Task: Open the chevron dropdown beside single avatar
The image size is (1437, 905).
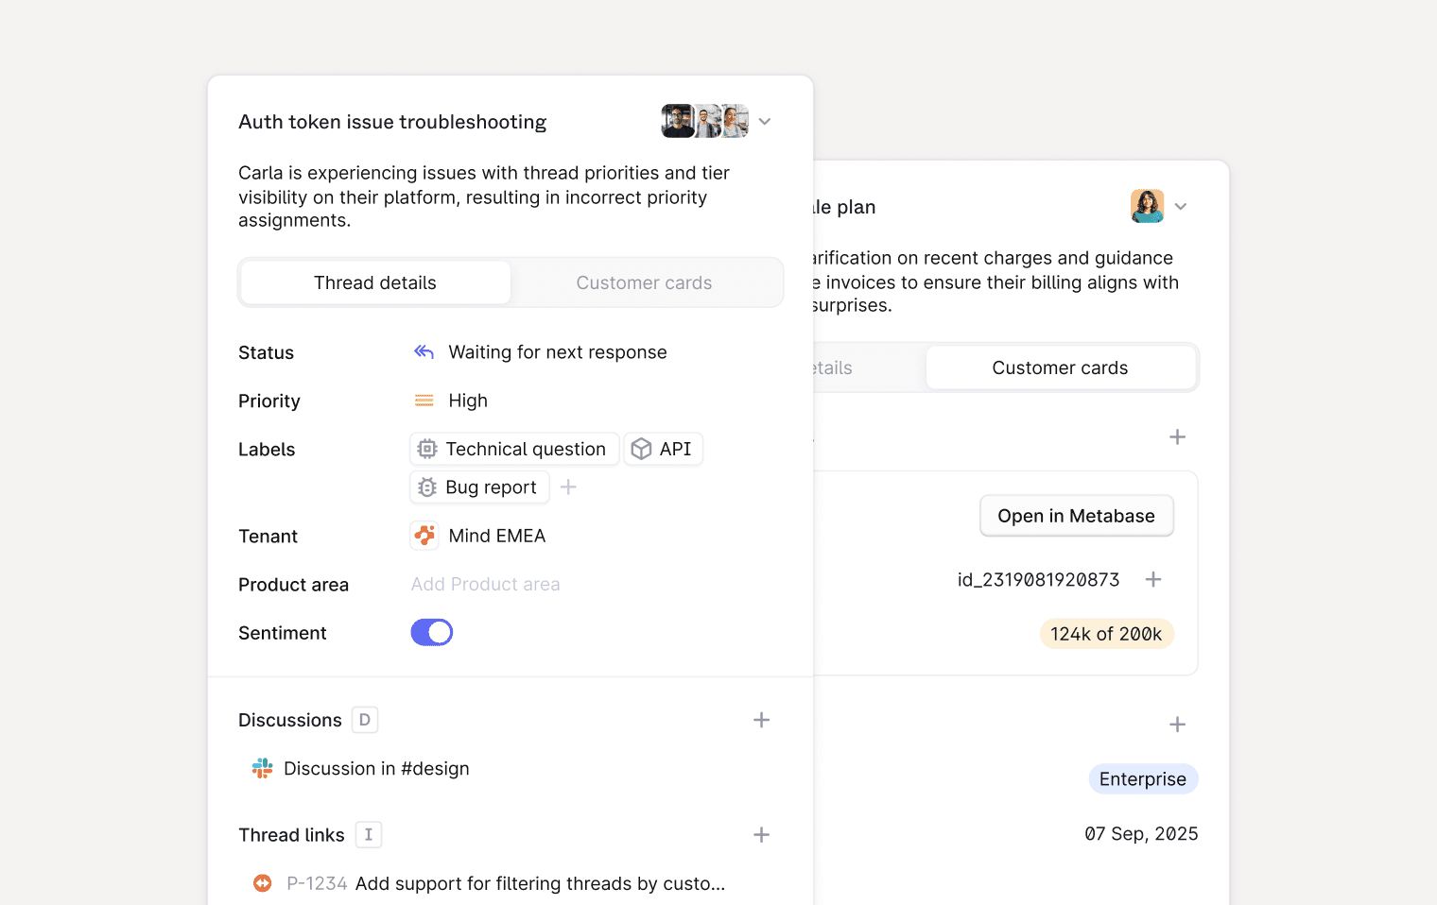Action: 1181,207
